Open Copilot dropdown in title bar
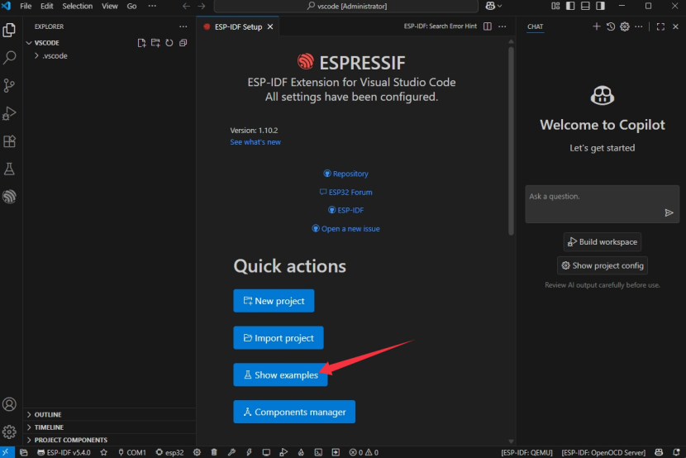The image size is (686, 458). (493, 6)
